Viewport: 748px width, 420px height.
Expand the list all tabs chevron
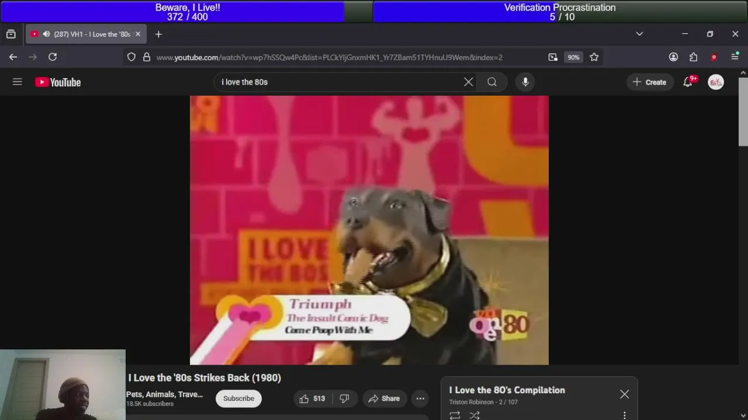coord(639,34)
